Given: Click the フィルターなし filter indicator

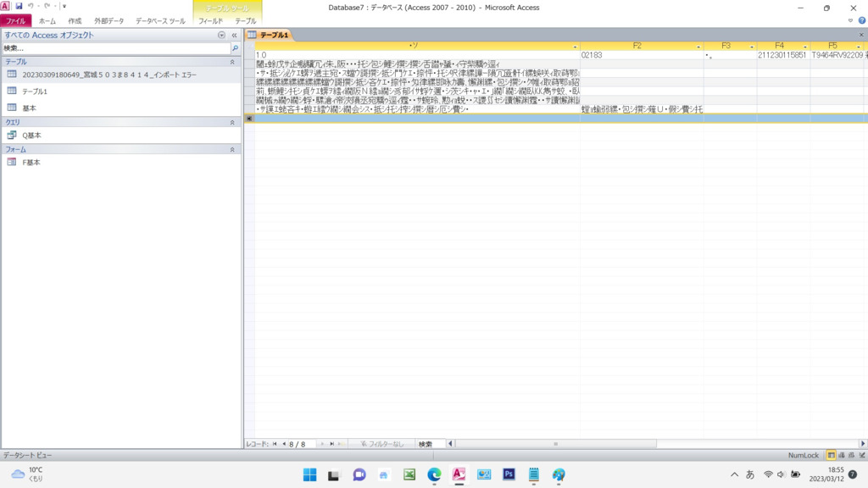Looking at the screenshot, I should coord(381,444).
